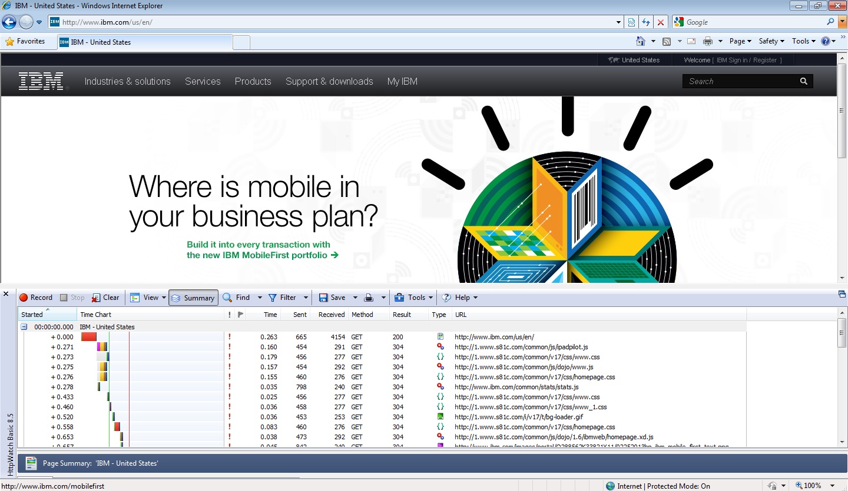Screen dimensions: 848x491
Task: Click the Read Mail icon
Action: 691,41
